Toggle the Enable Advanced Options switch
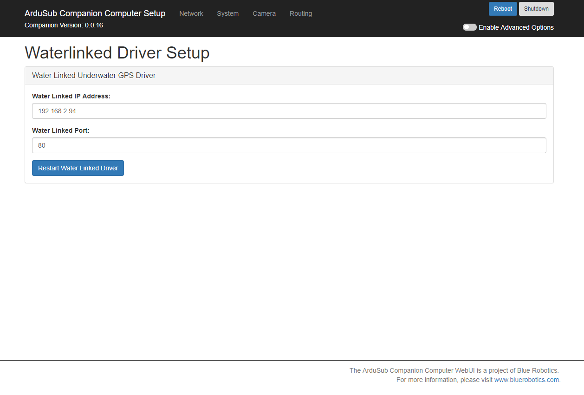Image resolution: width=584 pixels, height=395 pixels. (x=469, y=27)
